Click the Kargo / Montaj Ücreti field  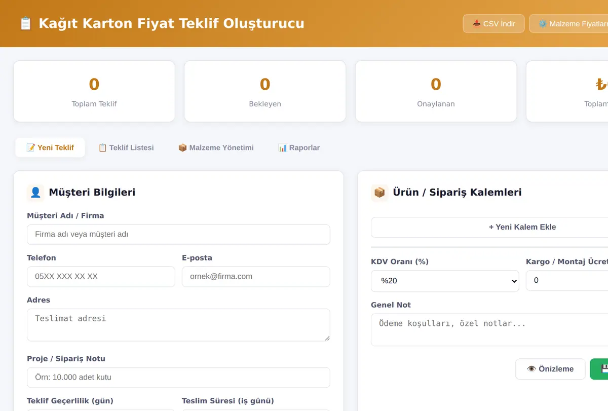pos(567,280)
